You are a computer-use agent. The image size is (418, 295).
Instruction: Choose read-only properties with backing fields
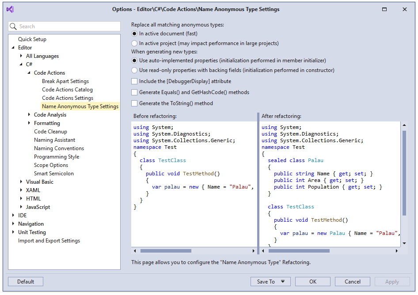point(135,70)
